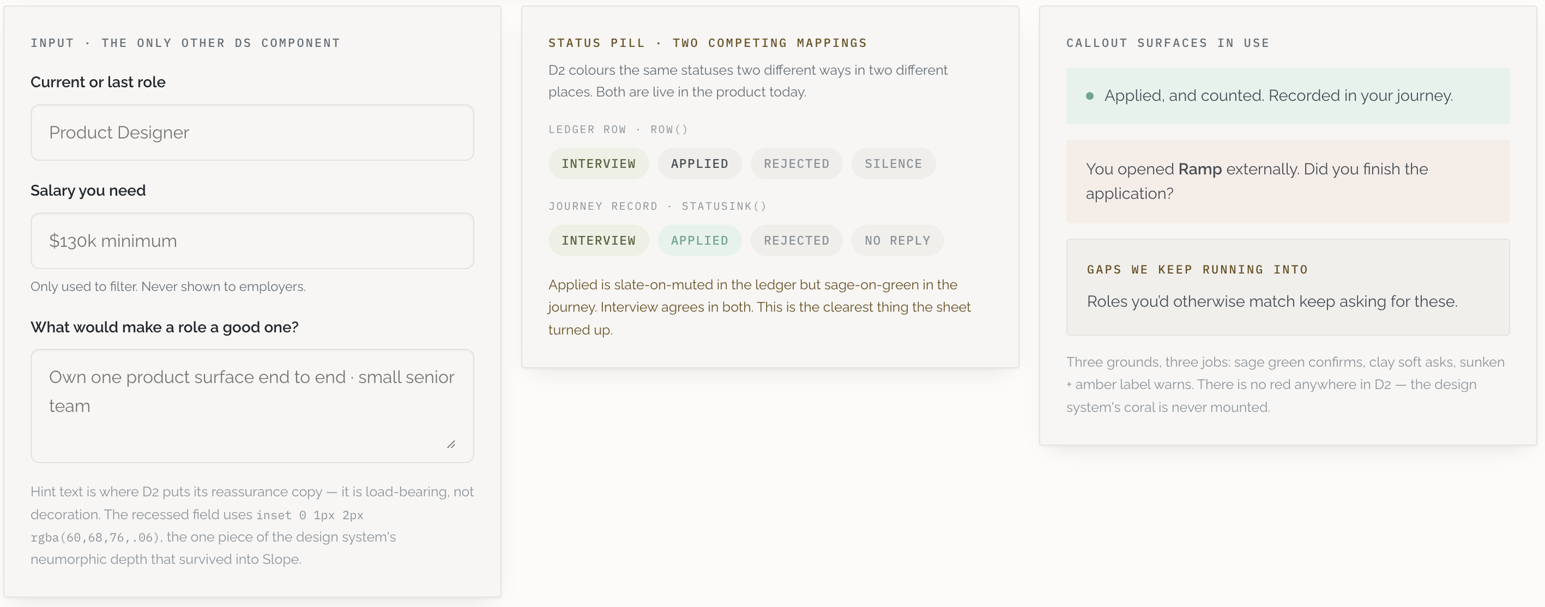Click the green dot in Applied callout

coord(1090,96)
